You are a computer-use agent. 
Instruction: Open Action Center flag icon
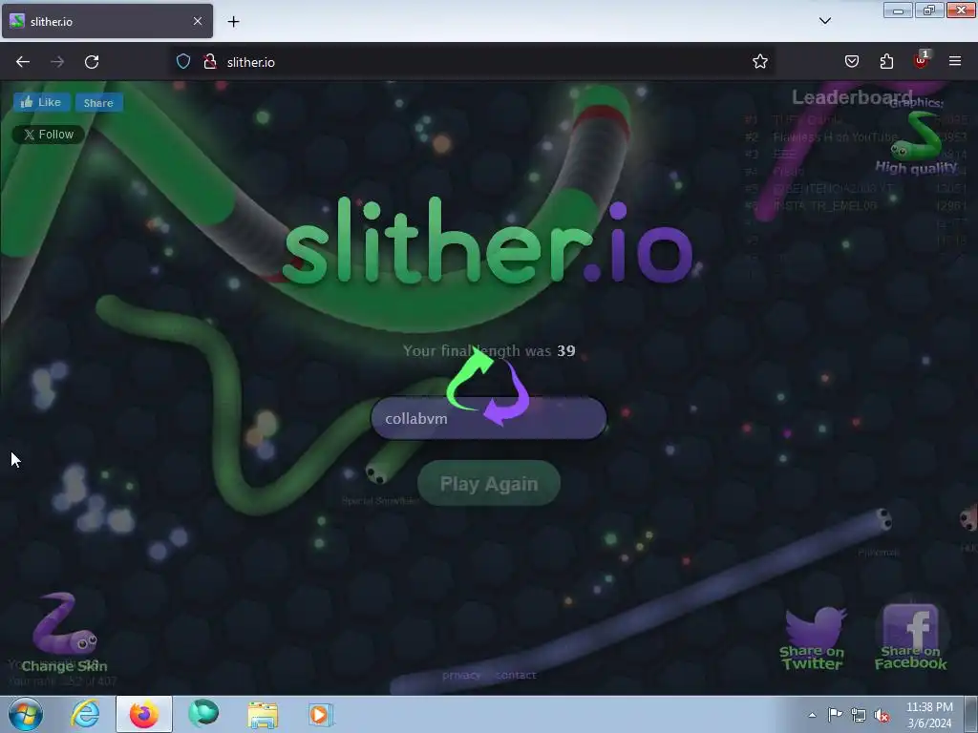(835, 715)
